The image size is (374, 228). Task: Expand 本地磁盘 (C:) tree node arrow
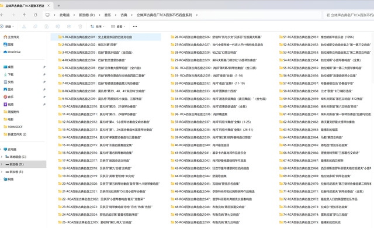coord(2,157)
